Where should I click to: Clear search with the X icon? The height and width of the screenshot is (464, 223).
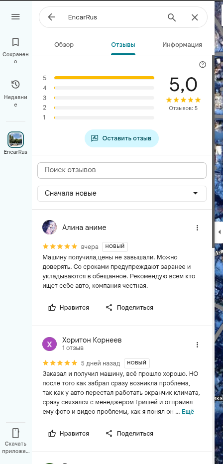[195, 17]
